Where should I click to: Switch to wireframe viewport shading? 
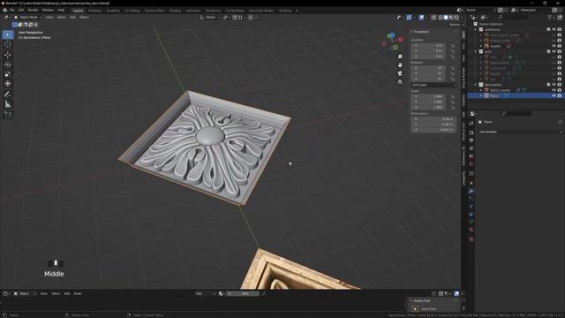click(x=441, y=18)
